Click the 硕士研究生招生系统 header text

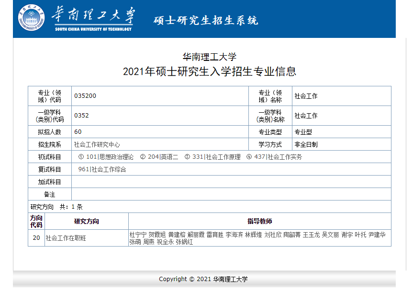[x=206, y=20]
